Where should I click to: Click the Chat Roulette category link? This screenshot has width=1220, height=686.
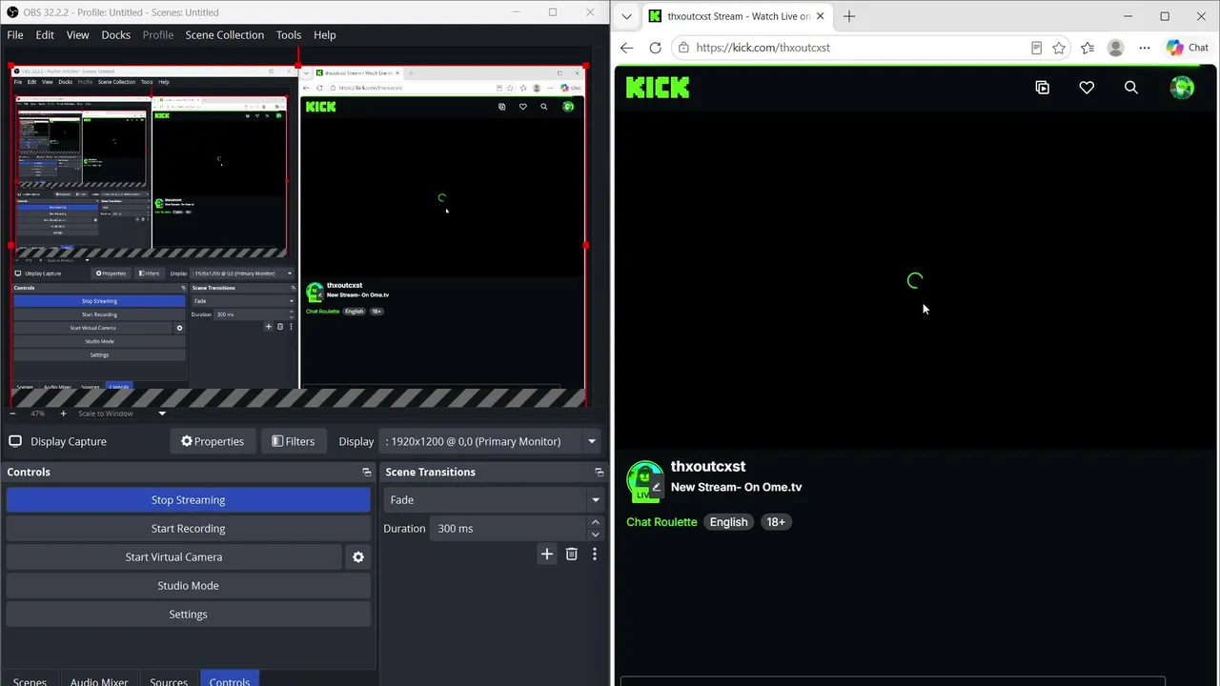click(x=661, y=522)
